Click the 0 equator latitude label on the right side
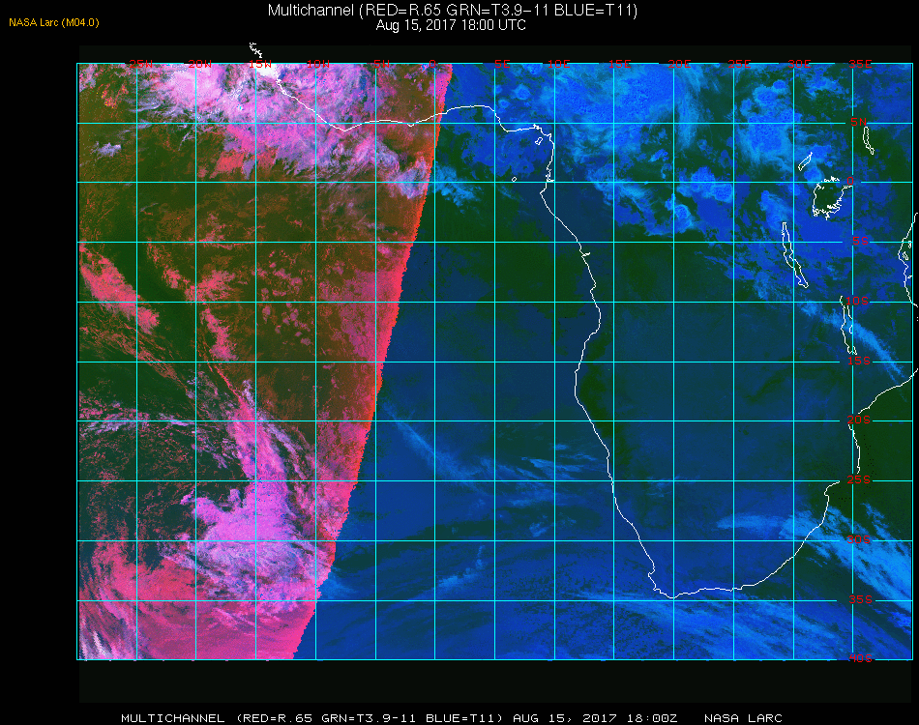Viewport: 919px width, 725px height. [850, 181]
